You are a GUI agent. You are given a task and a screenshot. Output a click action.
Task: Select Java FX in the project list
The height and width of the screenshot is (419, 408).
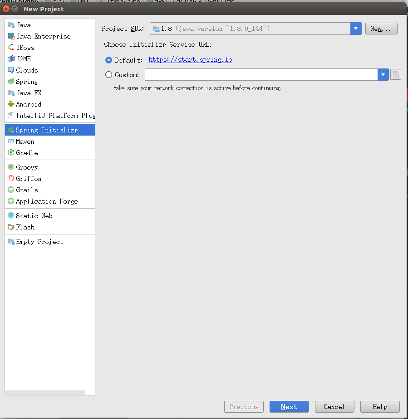click(x=29, y=93)
